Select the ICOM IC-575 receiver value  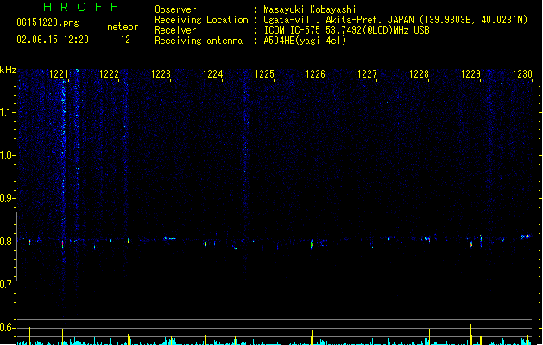pyautogui.click(x=346, y=30)
